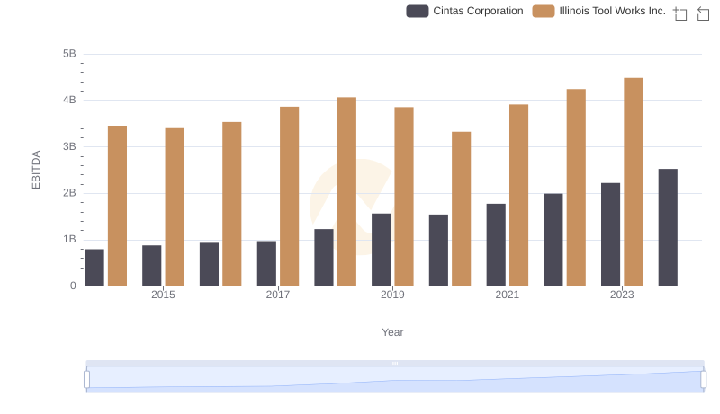Click the top grip bar of the zoom slider
Screen dimensions: 720x414
[x=395, y=363]
